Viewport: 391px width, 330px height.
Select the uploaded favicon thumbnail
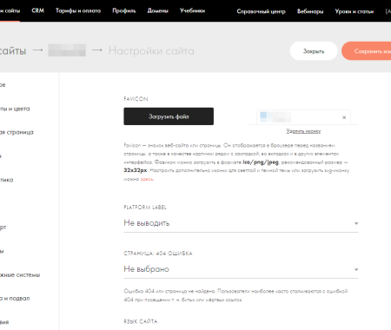coord(275,117)
